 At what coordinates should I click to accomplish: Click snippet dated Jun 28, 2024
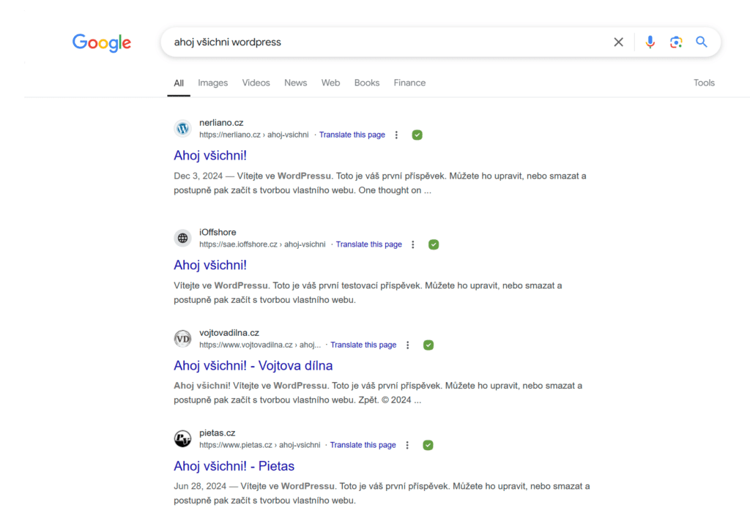coord(382,493)
